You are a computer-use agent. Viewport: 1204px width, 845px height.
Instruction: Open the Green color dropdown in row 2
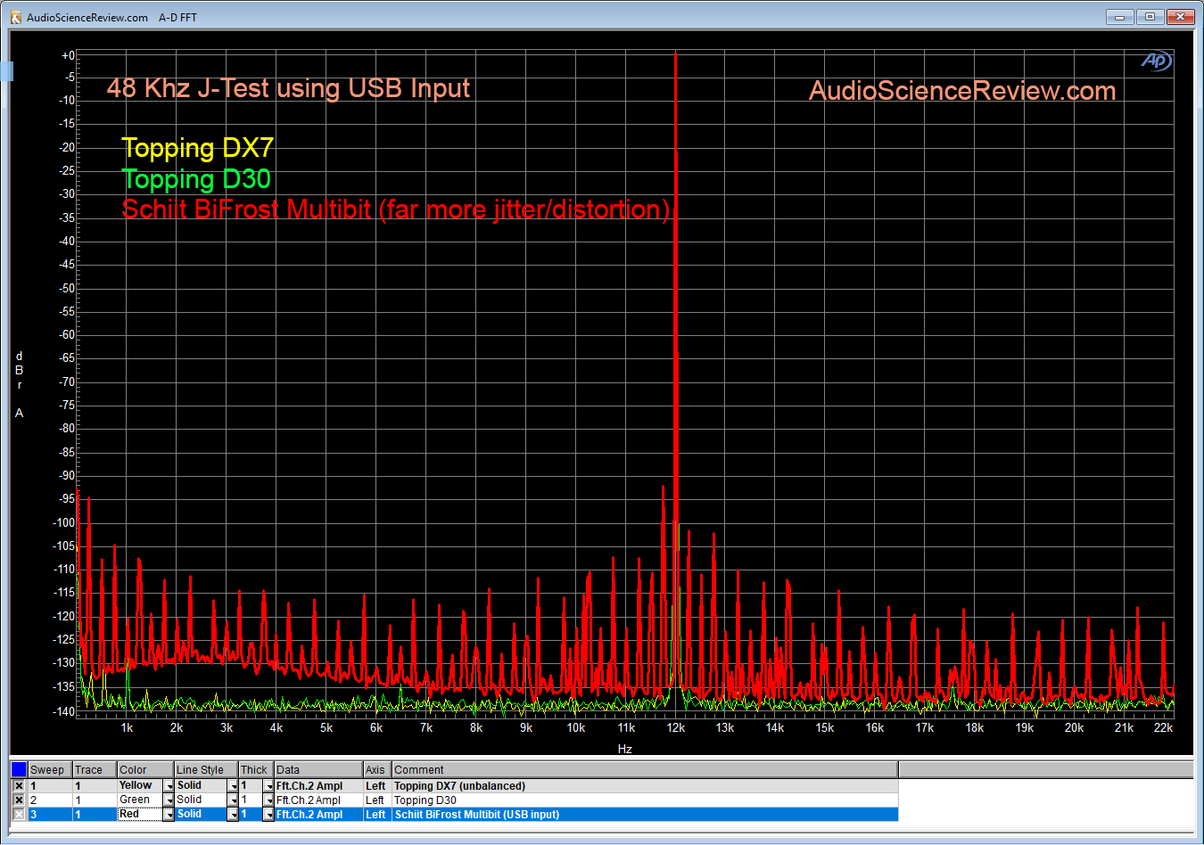(169, 800)
